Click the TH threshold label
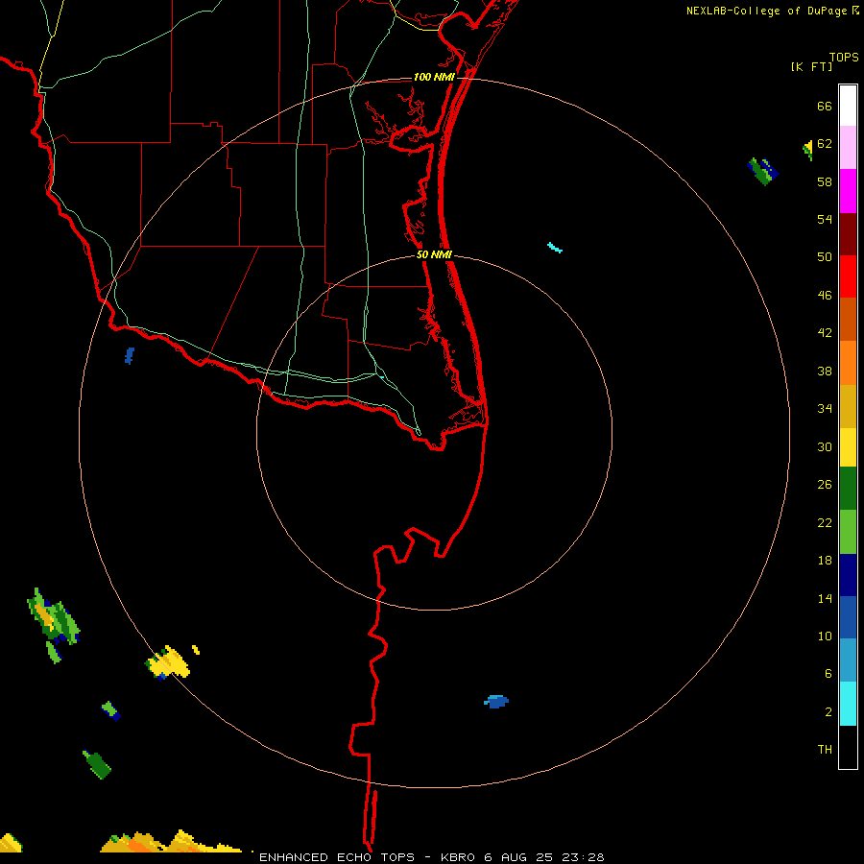This screenshot has width=864, height=864. tap(825, 750)
